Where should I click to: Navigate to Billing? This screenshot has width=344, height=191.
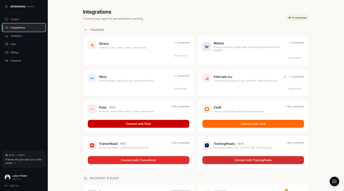(x=24, y=53)
